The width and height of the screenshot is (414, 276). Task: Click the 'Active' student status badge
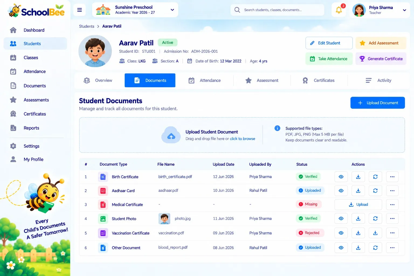coord(167,43)
